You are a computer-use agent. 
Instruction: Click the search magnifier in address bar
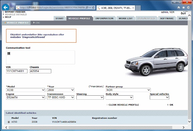(x=87, y=8)
